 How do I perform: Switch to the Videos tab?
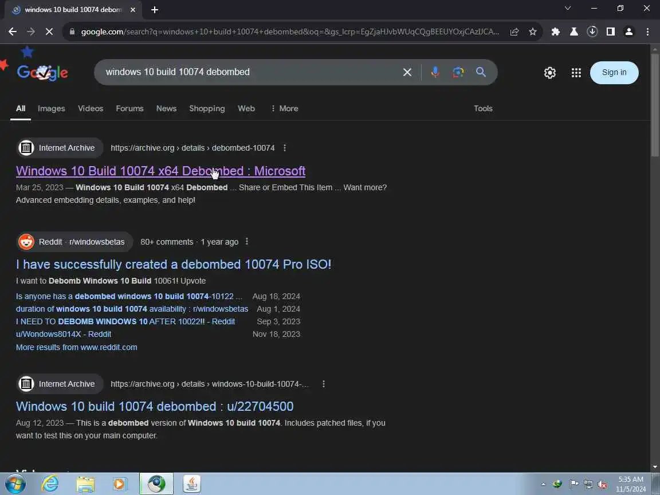(91, 109)
